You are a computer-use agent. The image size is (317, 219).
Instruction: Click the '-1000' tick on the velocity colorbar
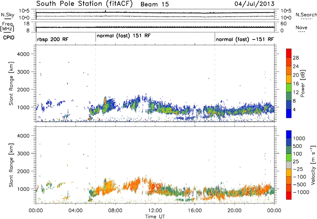301,192
